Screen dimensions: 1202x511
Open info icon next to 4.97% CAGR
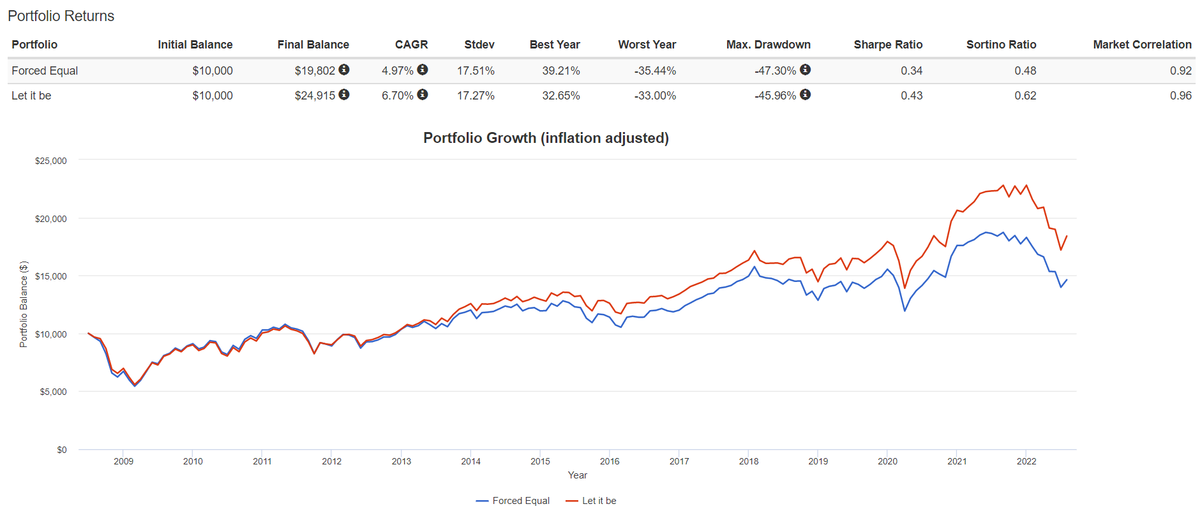[423, 70]
